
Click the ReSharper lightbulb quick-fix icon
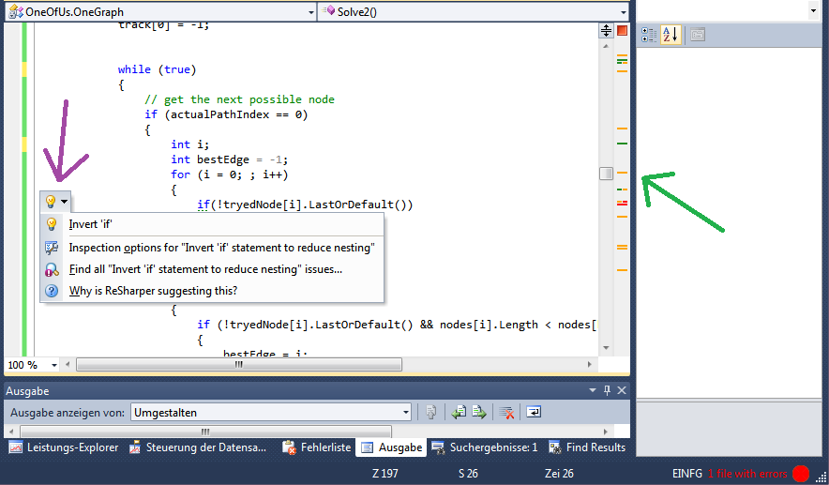coord(51,202)
